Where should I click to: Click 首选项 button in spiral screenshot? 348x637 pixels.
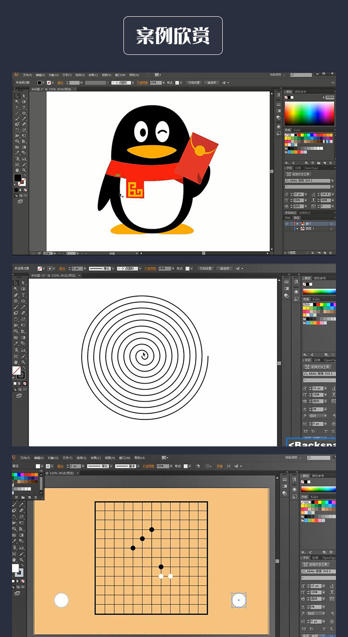pos(225,269)
